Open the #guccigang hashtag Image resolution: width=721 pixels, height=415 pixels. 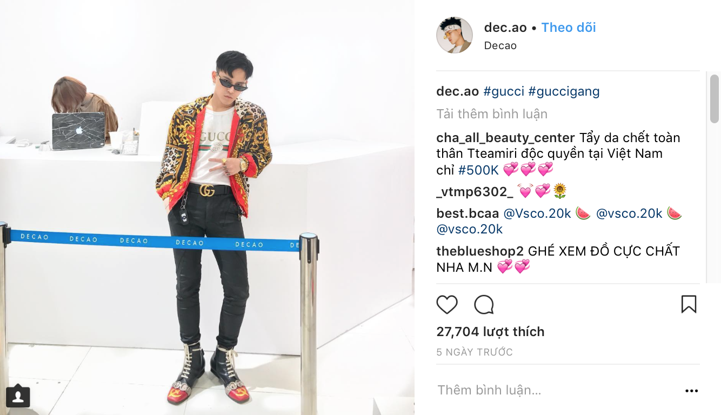coord(564,91)
